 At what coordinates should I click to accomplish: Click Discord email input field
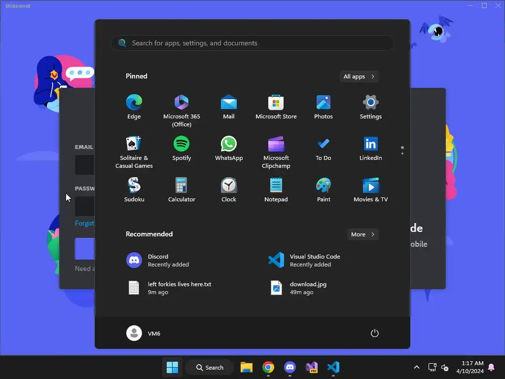85,165
